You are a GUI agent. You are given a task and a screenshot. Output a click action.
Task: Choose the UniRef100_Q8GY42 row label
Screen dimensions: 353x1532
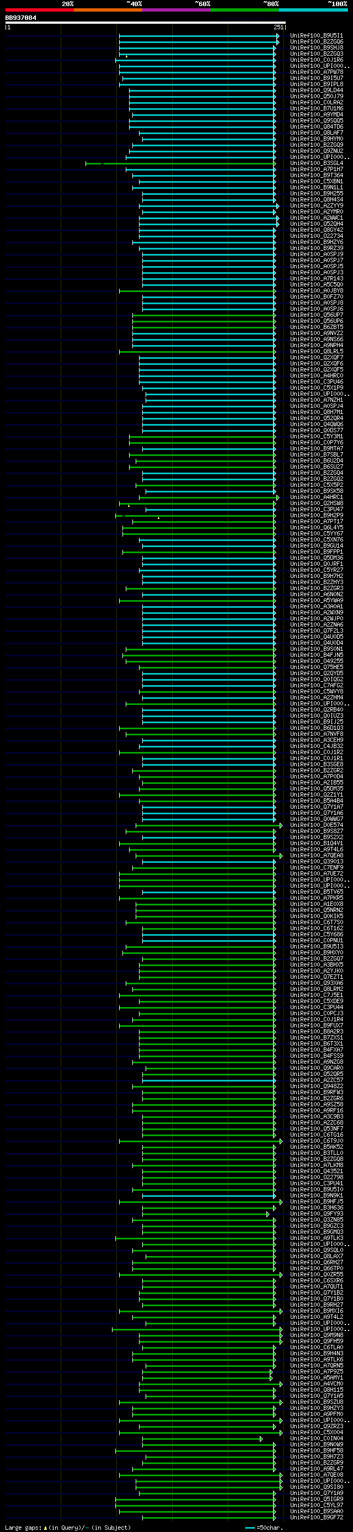316,230
